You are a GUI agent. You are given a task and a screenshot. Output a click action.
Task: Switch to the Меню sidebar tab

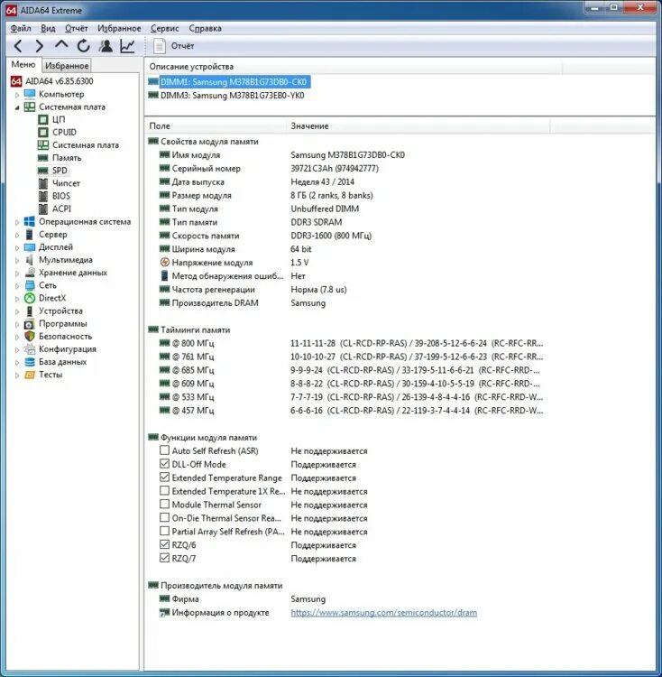click(23, 64)
